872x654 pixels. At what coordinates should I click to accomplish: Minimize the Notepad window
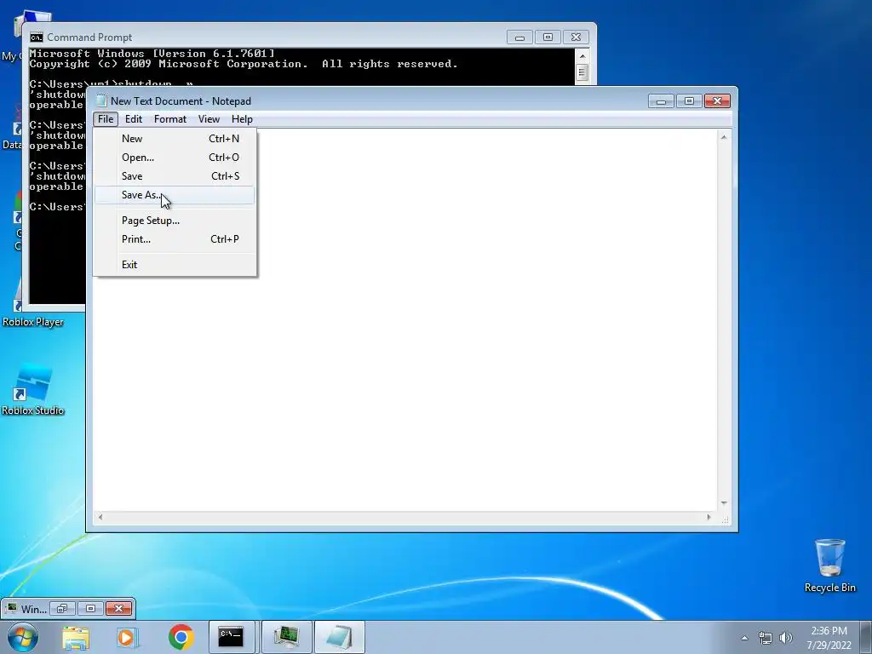point(661,101)
